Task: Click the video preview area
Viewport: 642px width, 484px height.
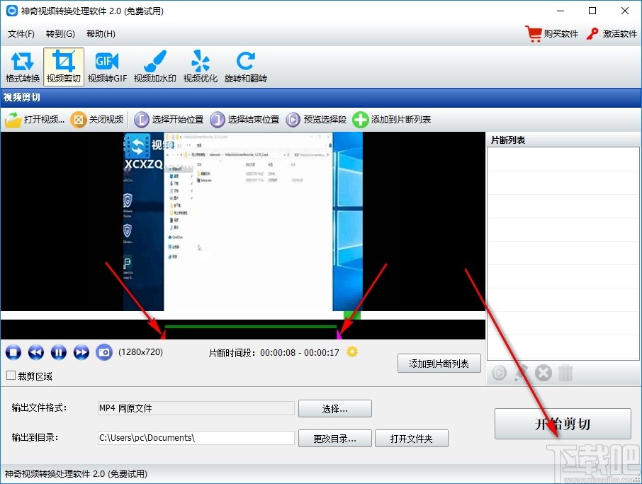Action: [x=243, y=221]
